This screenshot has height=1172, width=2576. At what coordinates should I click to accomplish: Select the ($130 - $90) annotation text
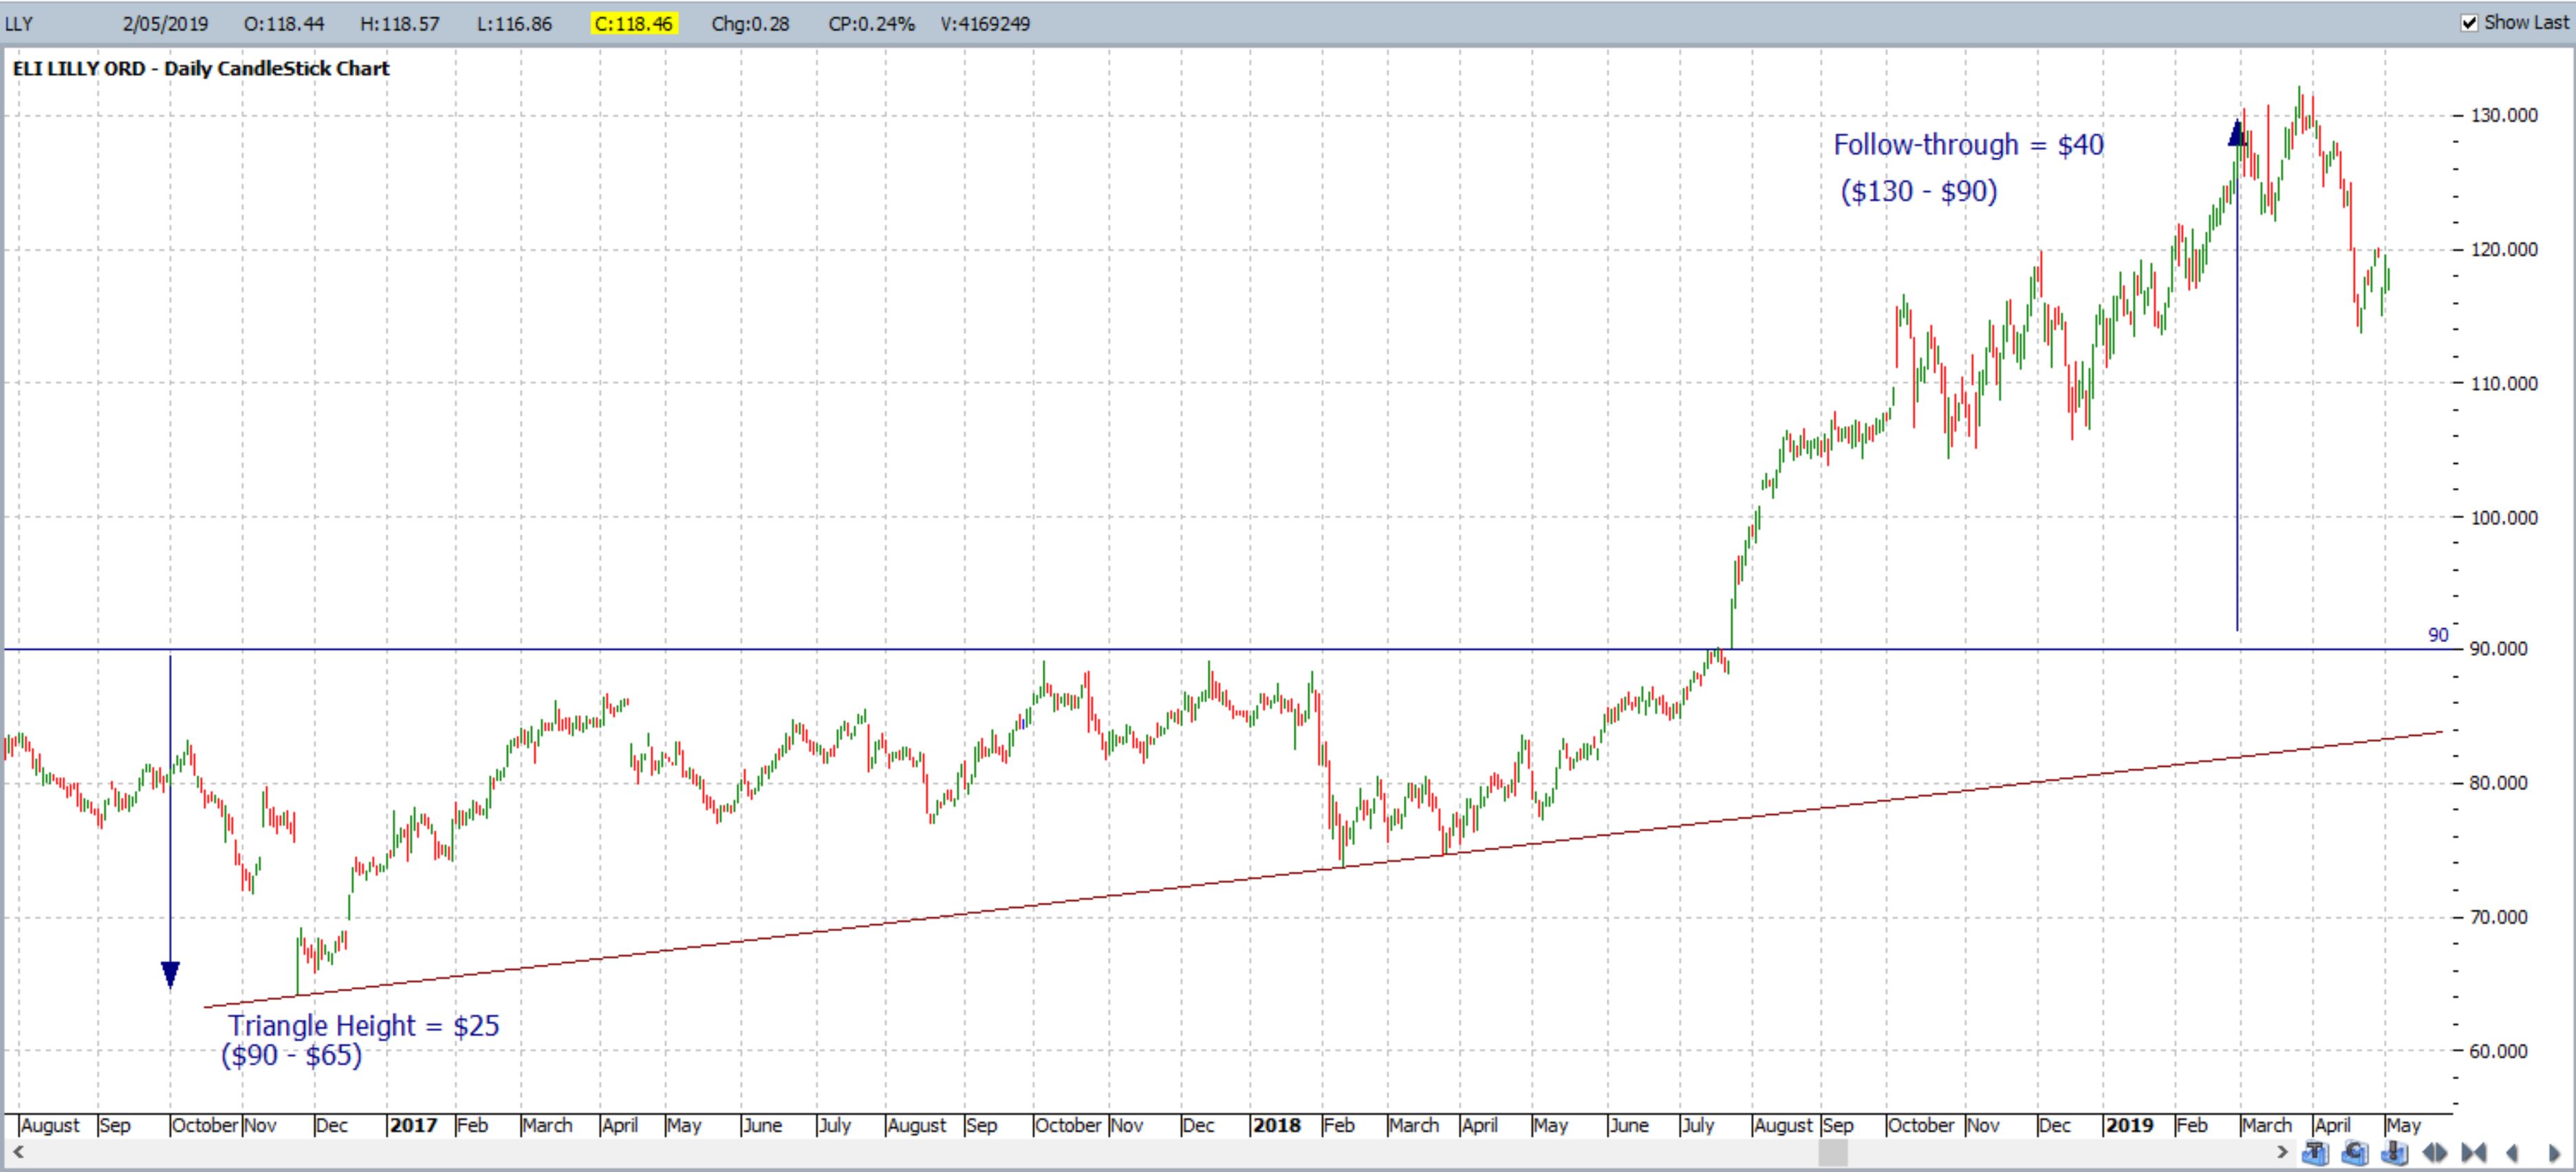tap(1919, 191)
